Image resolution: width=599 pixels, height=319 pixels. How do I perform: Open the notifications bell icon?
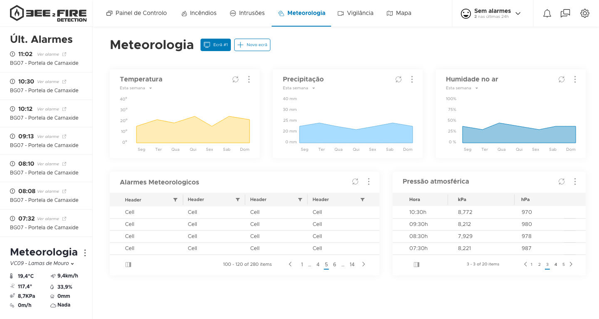(547, 13)
